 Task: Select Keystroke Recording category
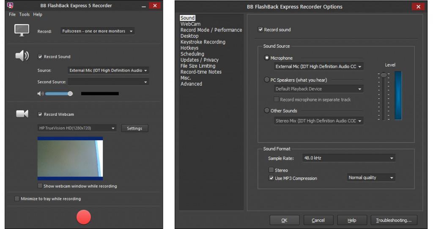tap(203, 42)
